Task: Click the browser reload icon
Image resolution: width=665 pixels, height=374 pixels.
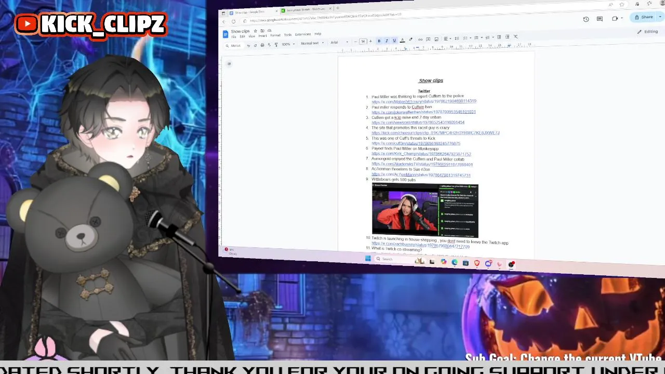Action: pos(233,21)
